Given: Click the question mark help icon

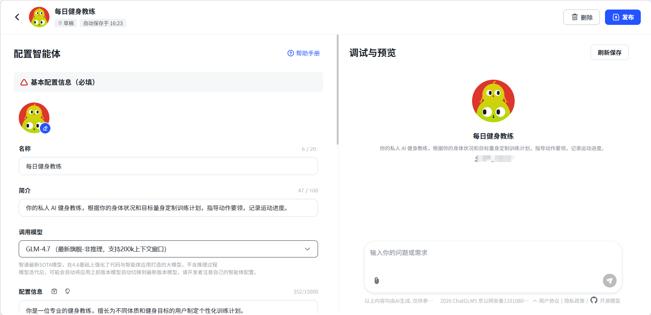Looking at the screenshot, I should tap(290, 53).
